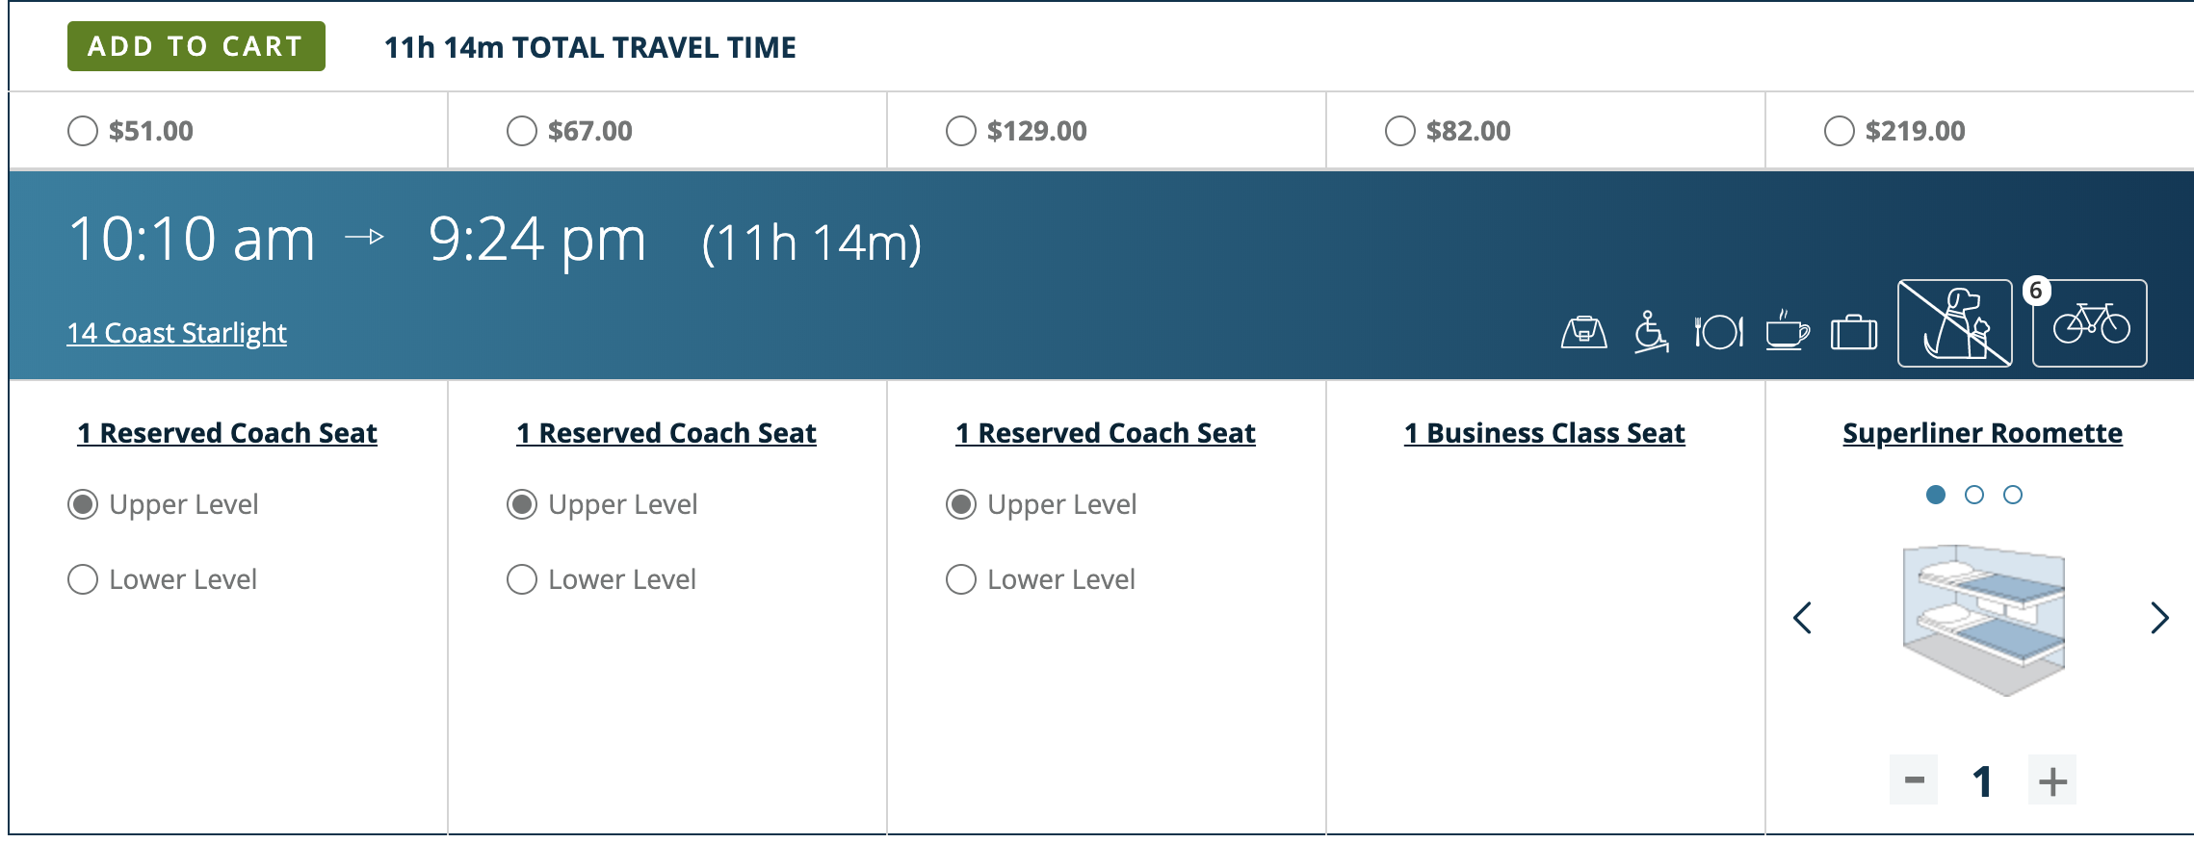Jump to the third Roomette carousel dot
The width and height of the screenshot is (2194, 843).
2013,495
